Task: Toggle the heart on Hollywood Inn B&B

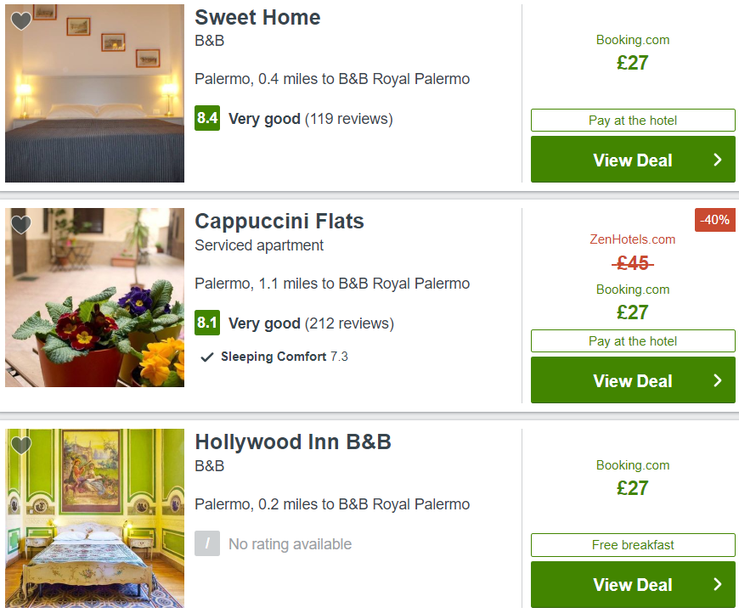Action: 21,445
